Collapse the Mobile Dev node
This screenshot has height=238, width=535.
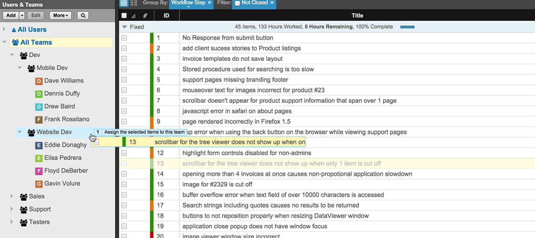[20, 68]
